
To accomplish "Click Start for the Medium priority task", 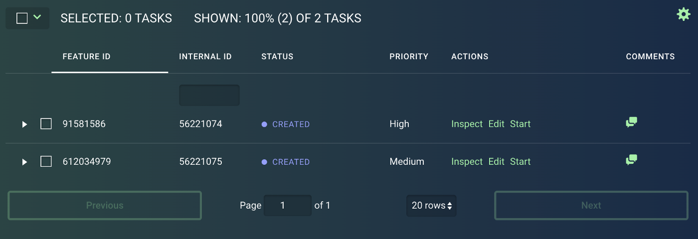I will coord(520,162).
